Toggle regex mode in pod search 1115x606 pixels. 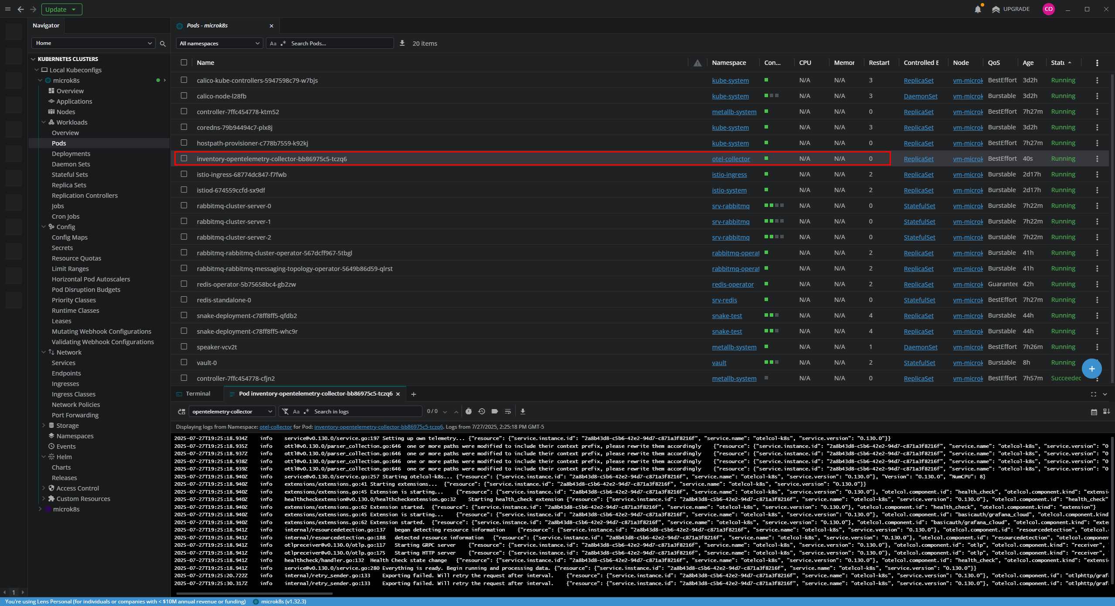(283, 44)
